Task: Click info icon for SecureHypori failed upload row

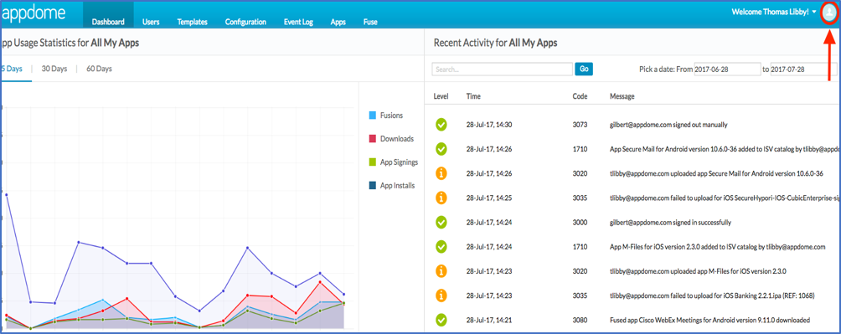Action: pos(441,198)
